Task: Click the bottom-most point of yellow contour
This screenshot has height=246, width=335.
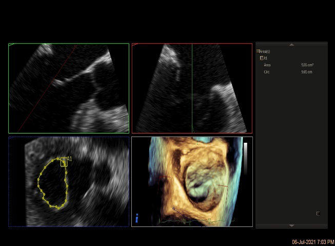Action: click(57, 208)
